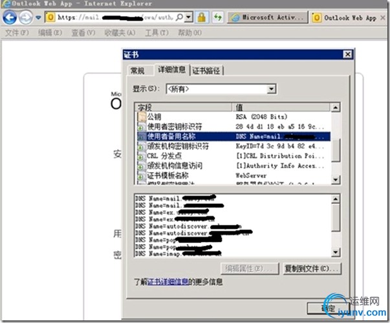Switch to the Microsoft Activ... tab

tap(268, 17)
